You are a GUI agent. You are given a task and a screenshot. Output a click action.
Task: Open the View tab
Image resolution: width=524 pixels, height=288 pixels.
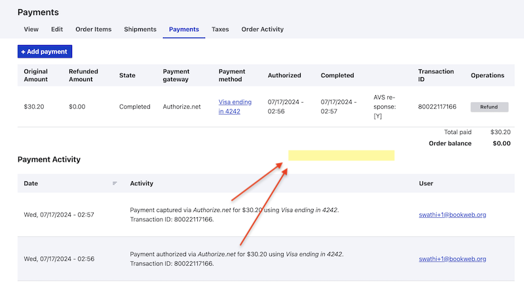pyautogui.click(x=31, y=29)
